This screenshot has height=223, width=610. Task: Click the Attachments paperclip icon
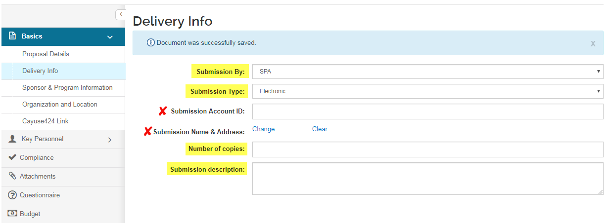click(x=13, y=176)
